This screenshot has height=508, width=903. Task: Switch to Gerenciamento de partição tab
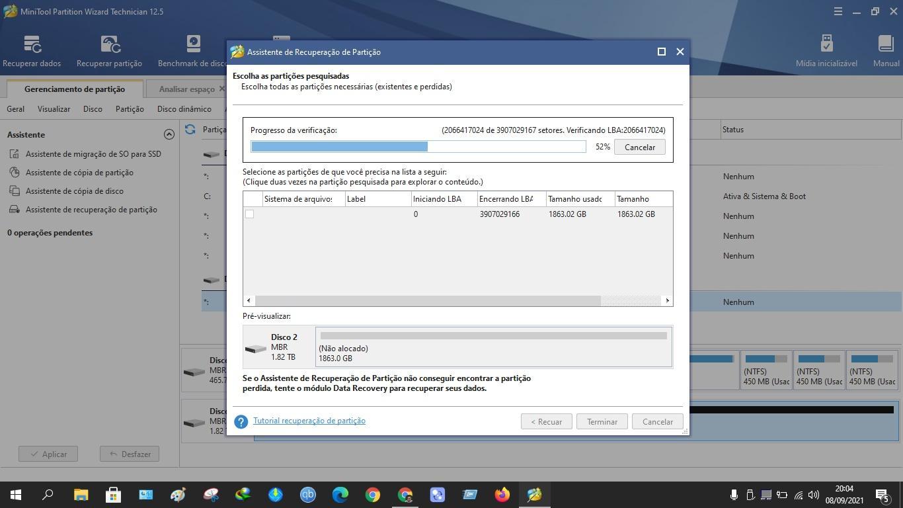[75, 89]
